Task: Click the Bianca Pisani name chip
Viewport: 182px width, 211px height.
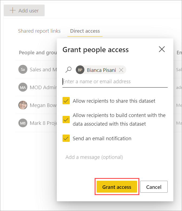Action: coord(101,70)
